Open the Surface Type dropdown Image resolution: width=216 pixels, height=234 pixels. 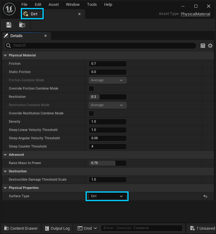coord(107,196)
